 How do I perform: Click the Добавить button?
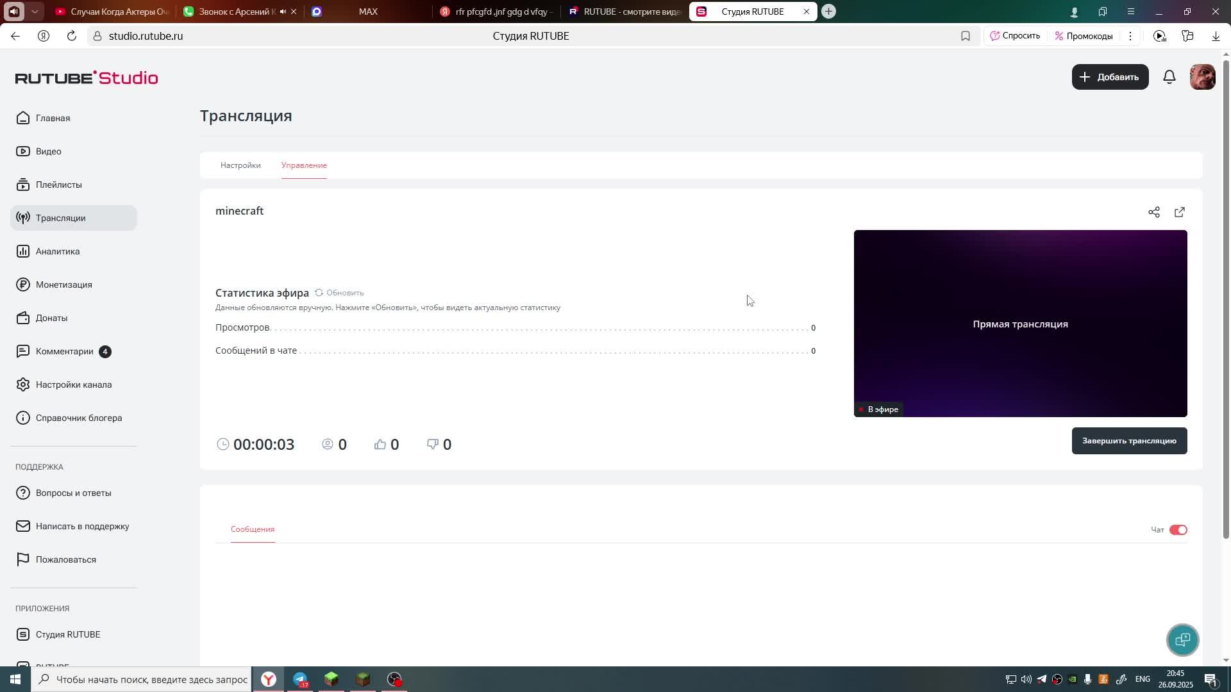tap(1110, 77)
